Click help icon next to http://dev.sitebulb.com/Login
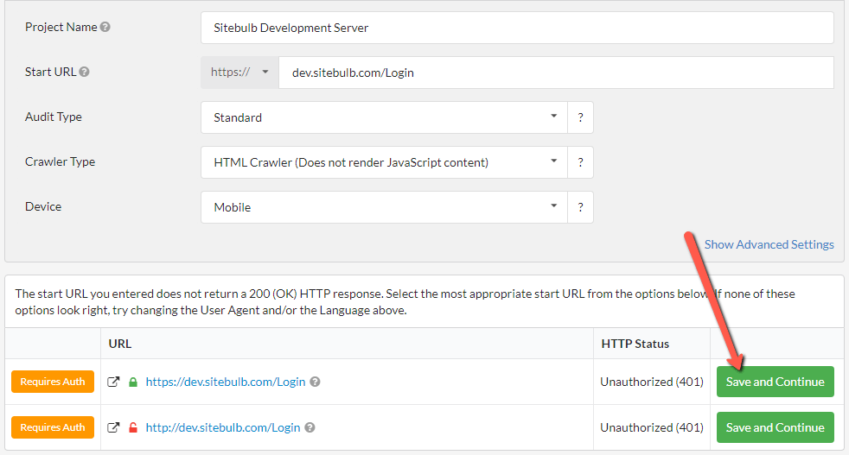The image size is (849, 455). (310, 427)
